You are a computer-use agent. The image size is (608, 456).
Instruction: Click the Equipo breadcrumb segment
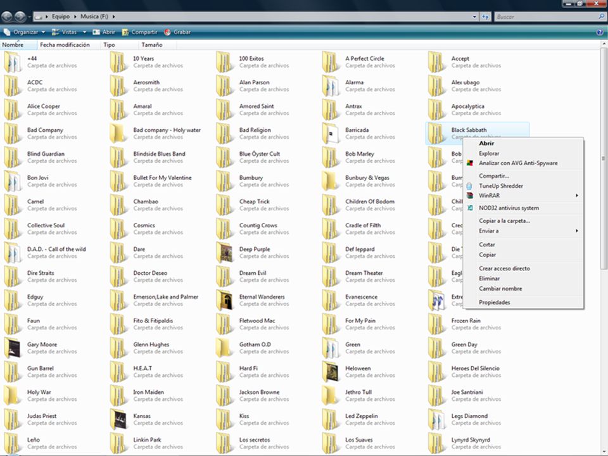point(61,16)
